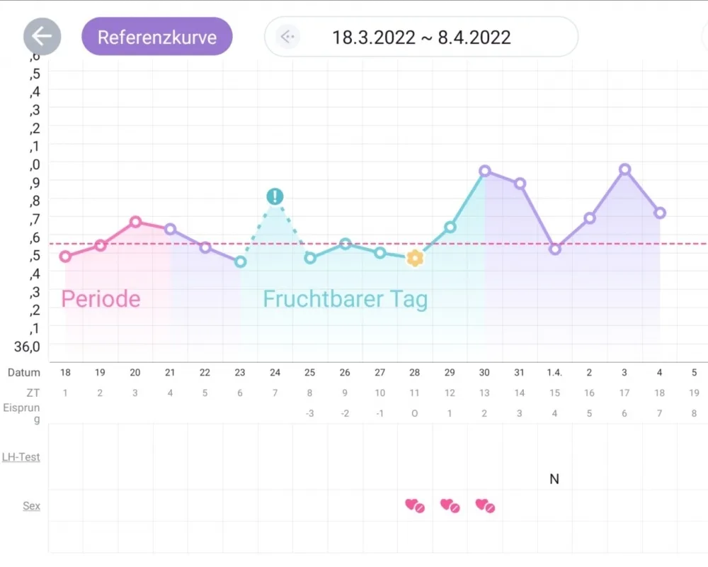Open the sex heart icon on day 30
Viewport: 708px width, 567px height.
[x=485, y=505]
